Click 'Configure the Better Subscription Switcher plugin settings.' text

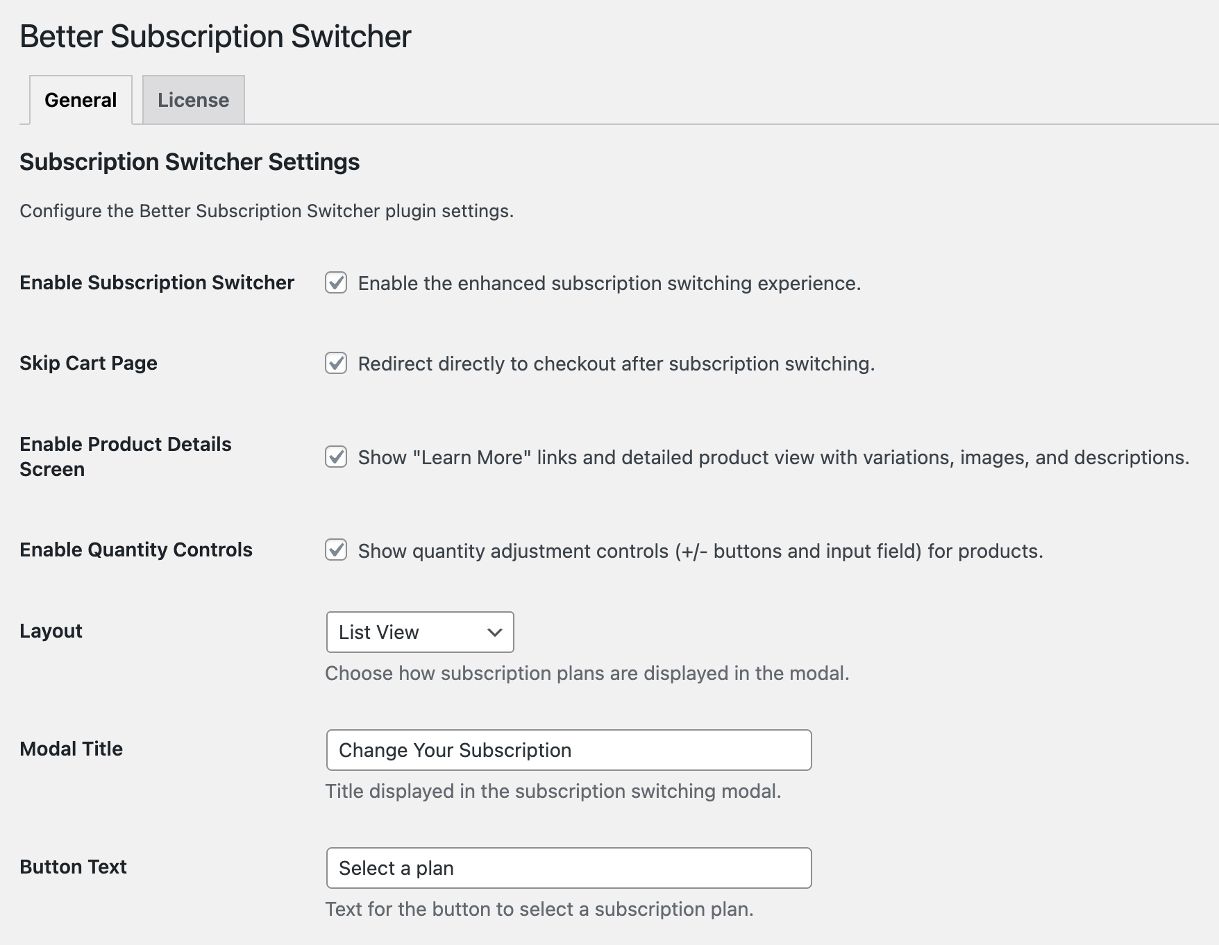[267, 211]
